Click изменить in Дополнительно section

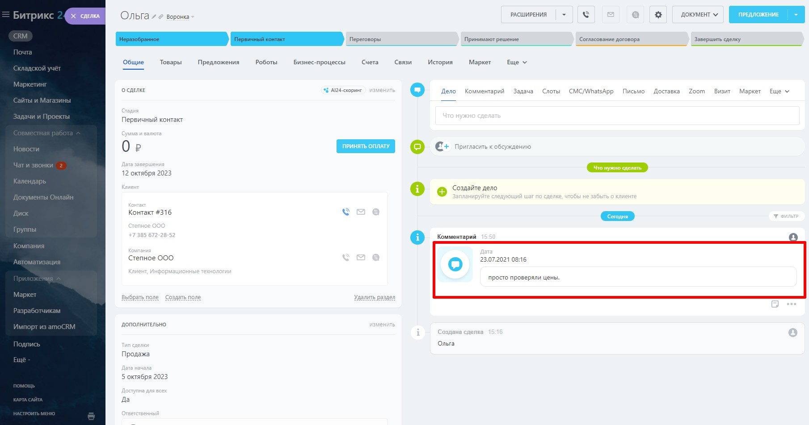click(382, 325)
